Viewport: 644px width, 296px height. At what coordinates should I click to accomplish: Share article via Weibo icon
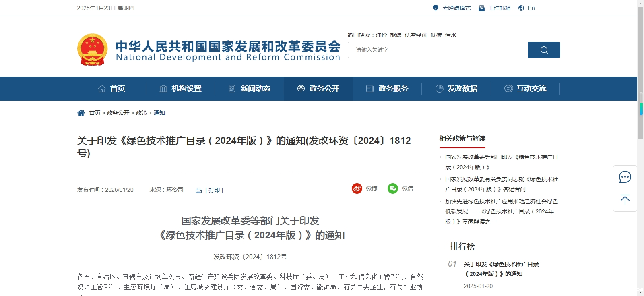pyautogui.click(x=357, y=188)
